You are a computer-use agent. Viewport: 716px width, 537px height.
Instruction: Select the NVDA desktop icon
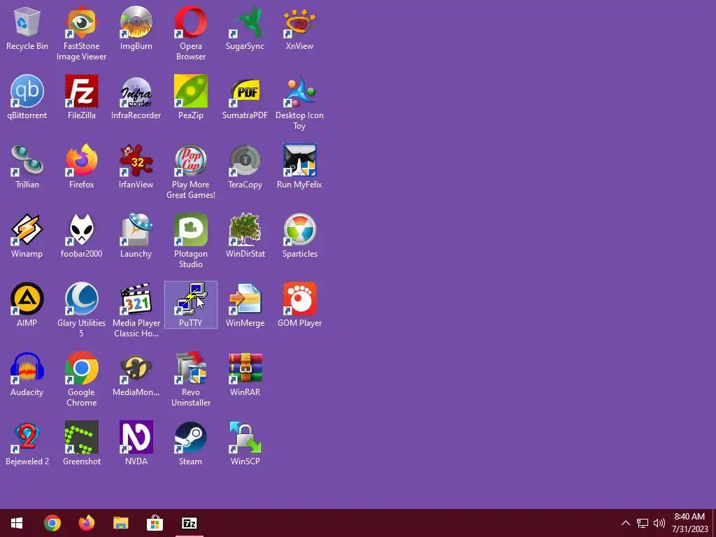[x=136, y=443]
